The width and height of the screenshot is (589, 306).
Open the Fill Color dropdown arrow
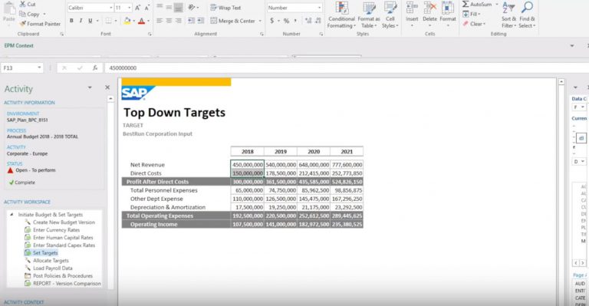133,21
